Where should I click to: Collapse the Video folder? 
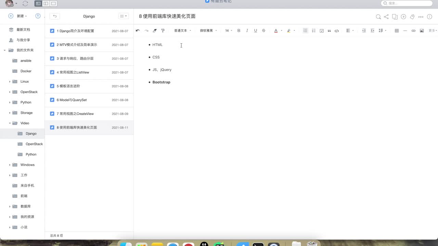click(10, 123)
